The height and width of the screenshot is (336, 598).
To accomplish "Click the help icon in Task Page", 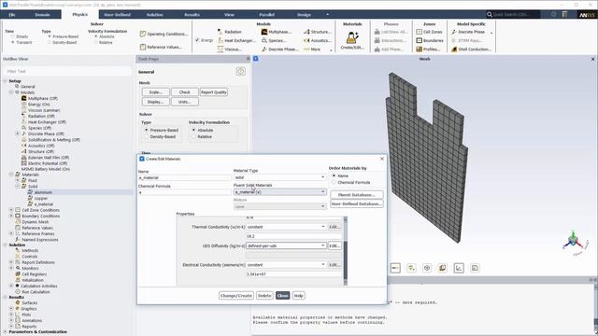I will tap(241, 71).
